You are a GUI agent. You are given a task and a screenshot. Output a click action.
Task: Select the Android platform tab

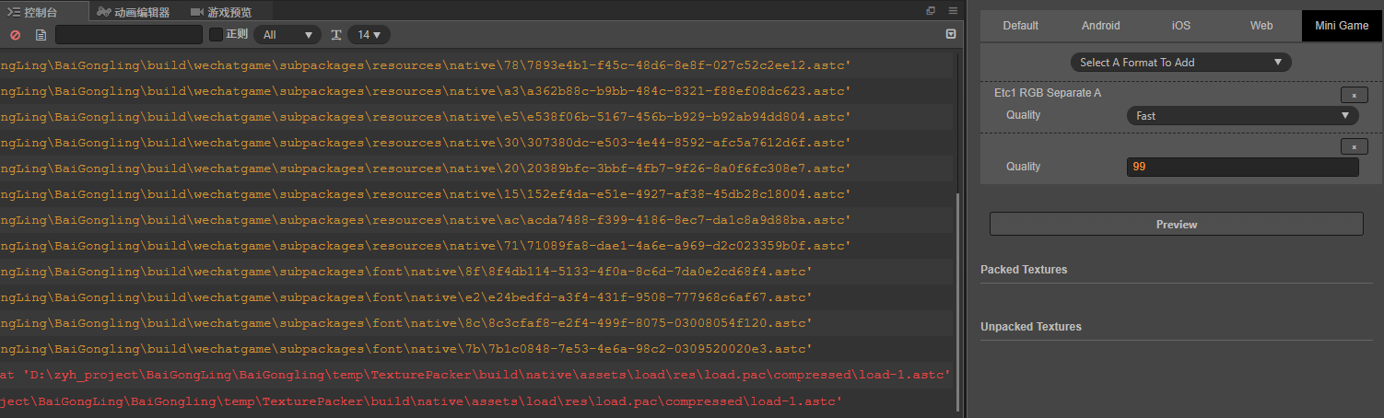tap(1101, 26)
